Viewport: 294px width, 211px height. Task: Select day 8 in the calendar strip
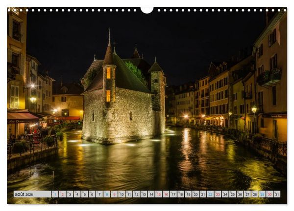tap(107, 194)
